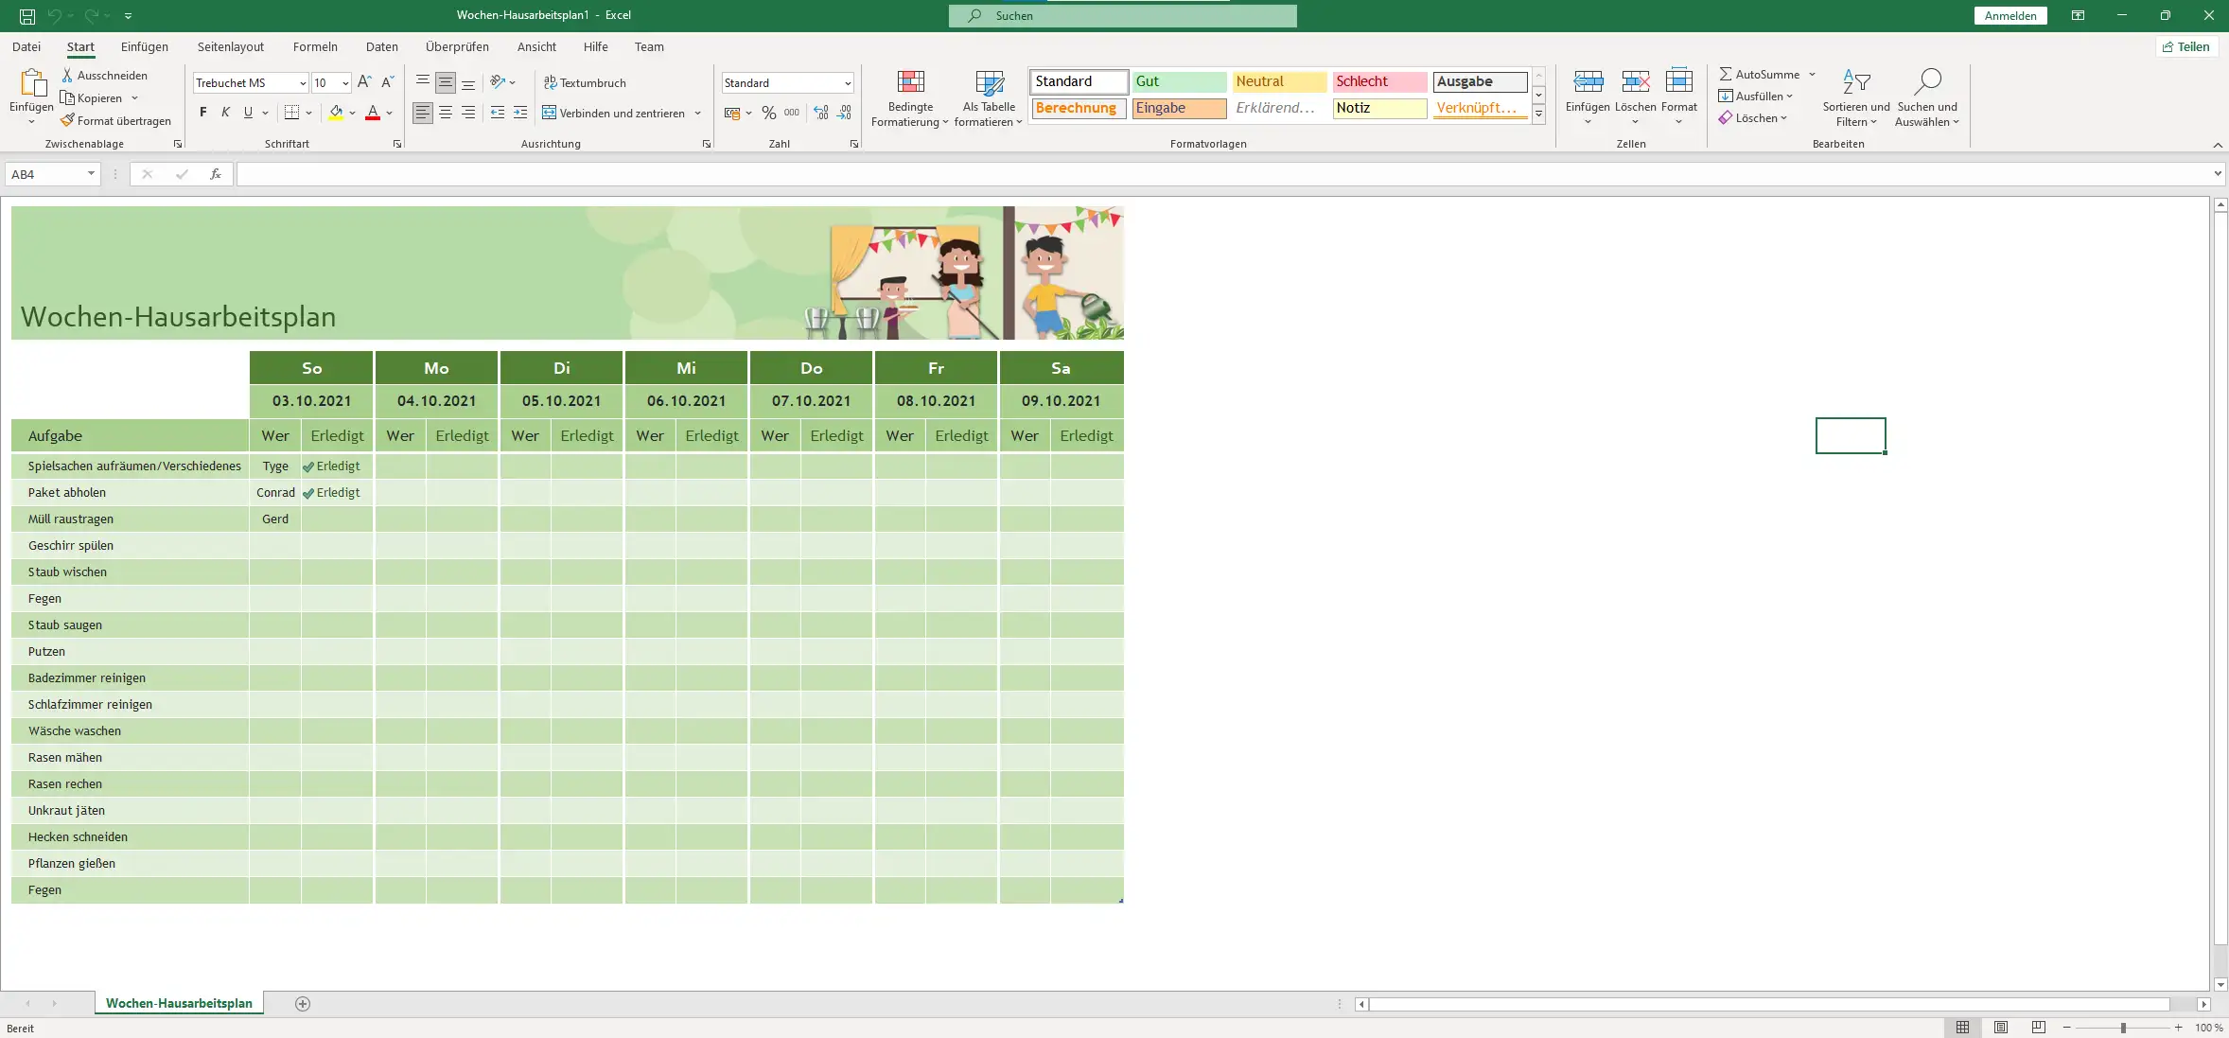
Task: Toggle bold formatting
Action: click(202, 113)
